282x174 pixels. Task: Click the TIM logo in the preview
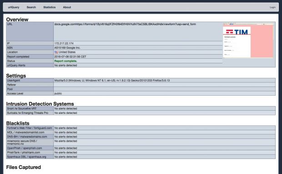click(237, 32)
